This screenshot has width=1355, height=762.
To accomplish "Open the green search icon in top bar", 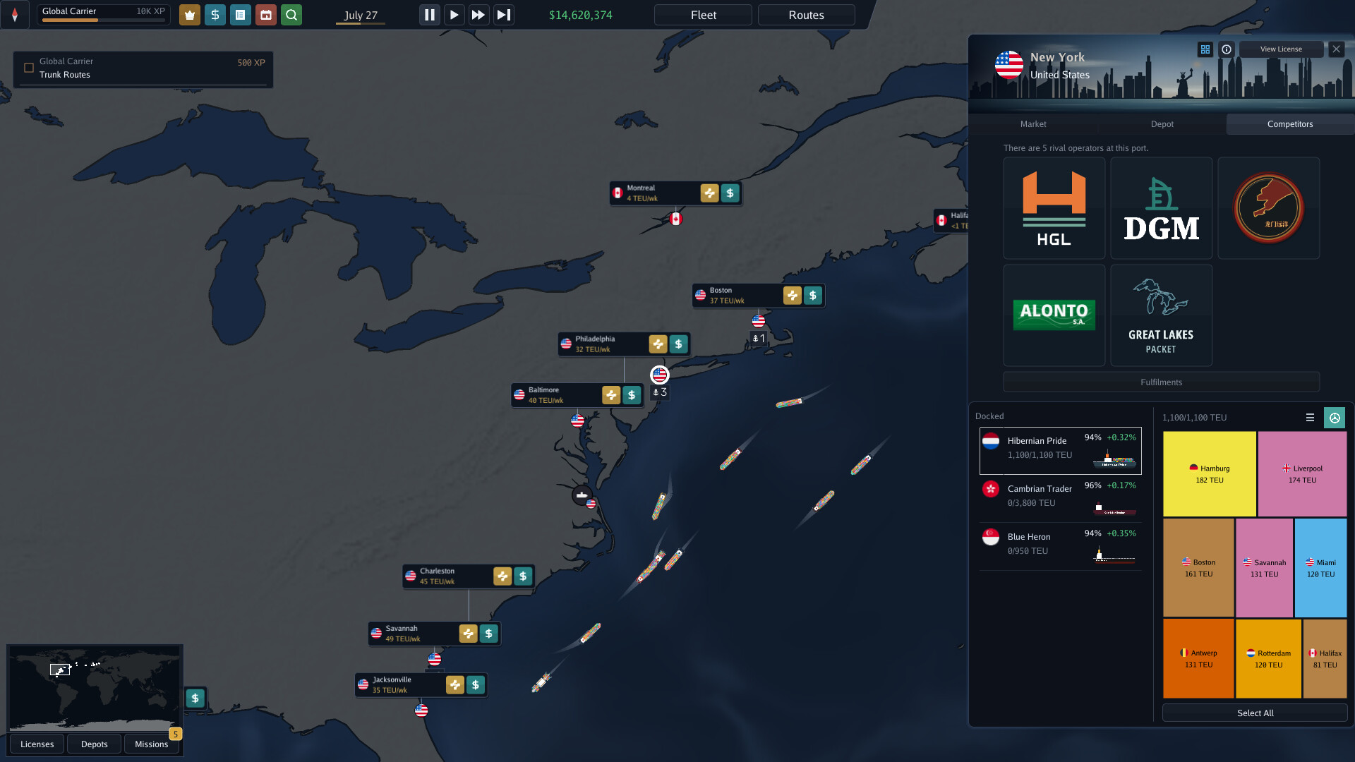I will 291,15.
